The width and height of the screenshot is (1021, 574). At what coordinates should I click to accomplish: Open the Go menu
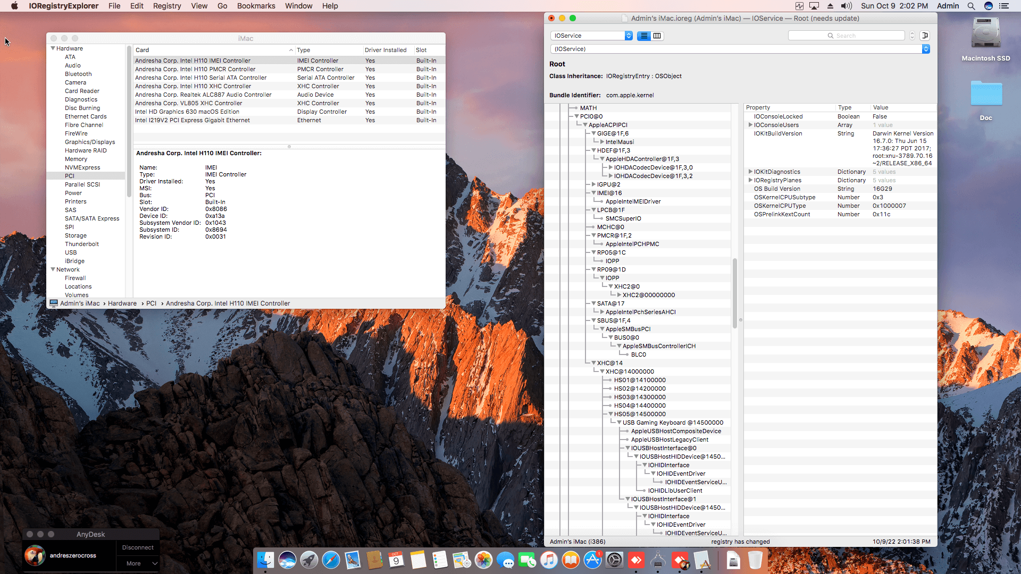[x=222, y=6]
